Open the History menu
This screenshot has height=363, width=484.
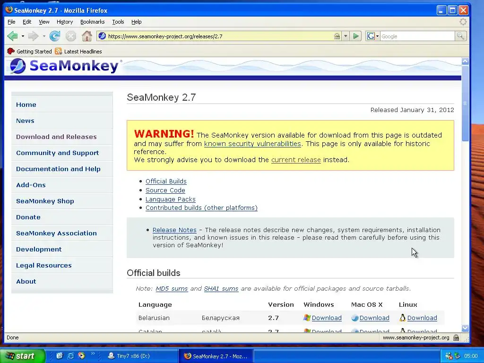64,22
